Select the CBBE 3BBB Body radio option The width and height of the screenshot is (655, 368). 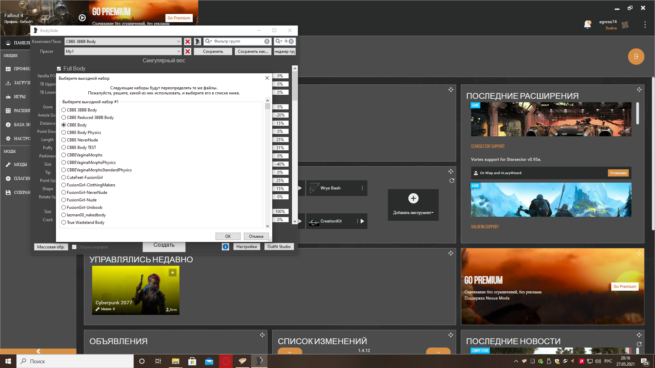click(64, 110)
